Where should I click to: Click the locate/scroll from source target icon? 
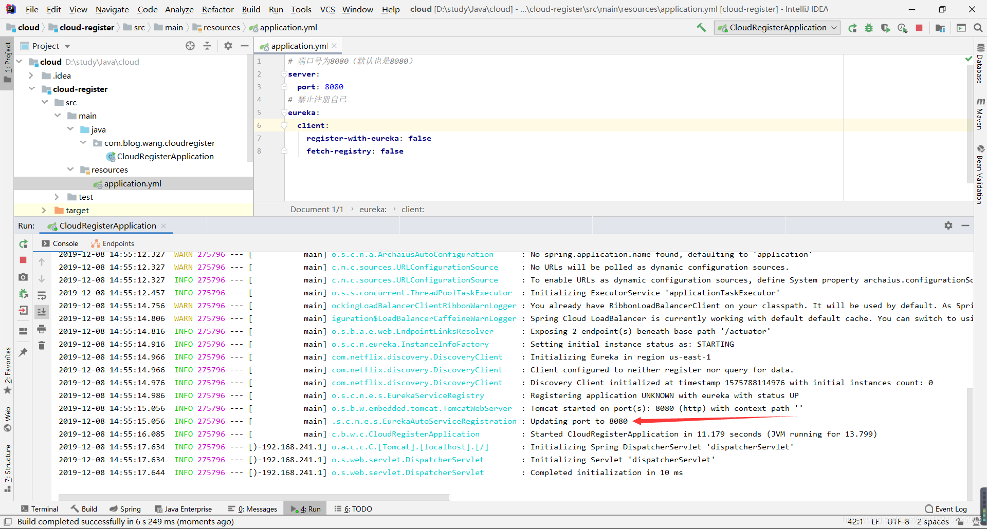point(190,46)
